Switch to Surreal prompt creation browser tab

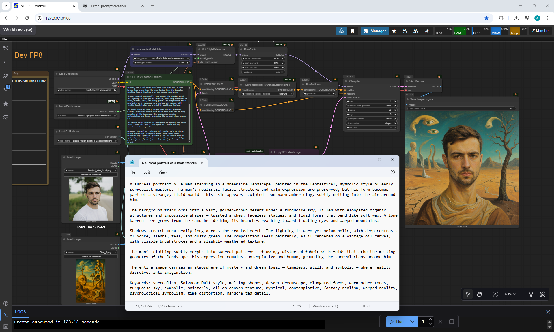click(108, 6)
